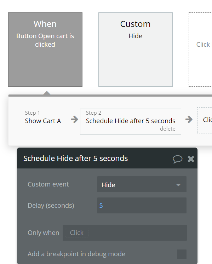This screenshot has height=264, width=212.
Task: Click the arrow between Step 1 and Step 2
Action: tap(75, 120)
